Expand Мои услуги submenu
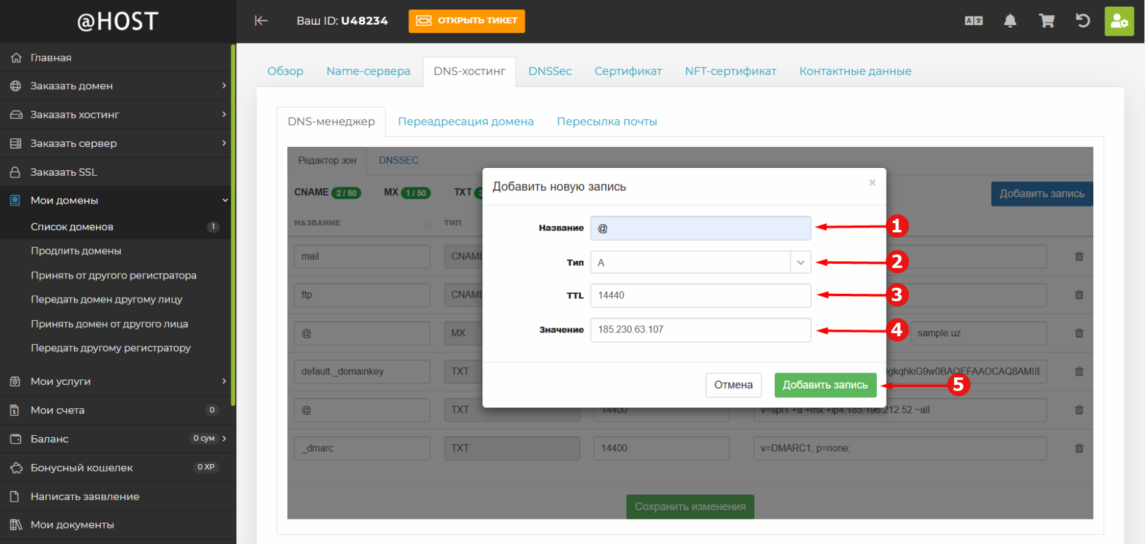This screenshot has width=1145, height=544. [224, 381]
